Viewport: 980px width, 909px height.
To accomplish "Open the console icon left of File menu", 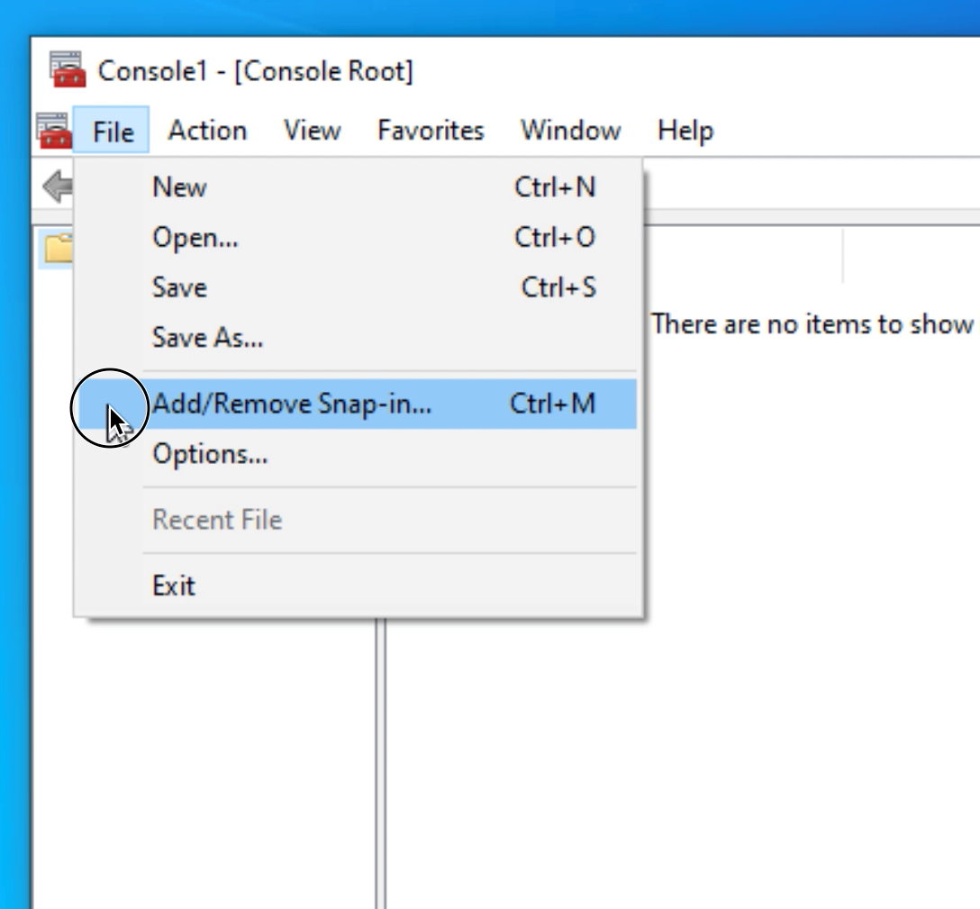I will (x=53, y=131).
